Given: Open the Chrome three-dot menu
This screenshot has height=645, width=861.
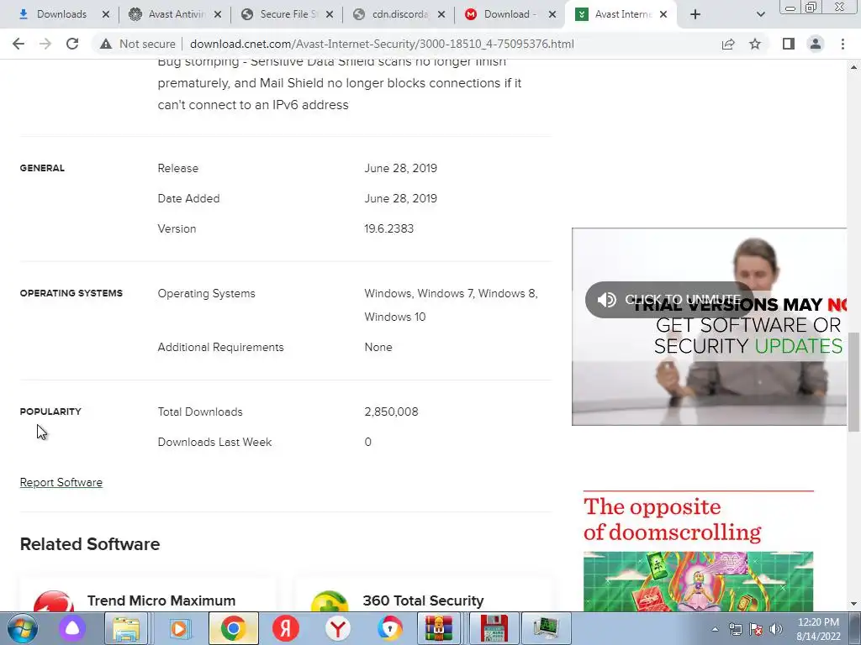Looking at the screenshot, I should (843, 44).
